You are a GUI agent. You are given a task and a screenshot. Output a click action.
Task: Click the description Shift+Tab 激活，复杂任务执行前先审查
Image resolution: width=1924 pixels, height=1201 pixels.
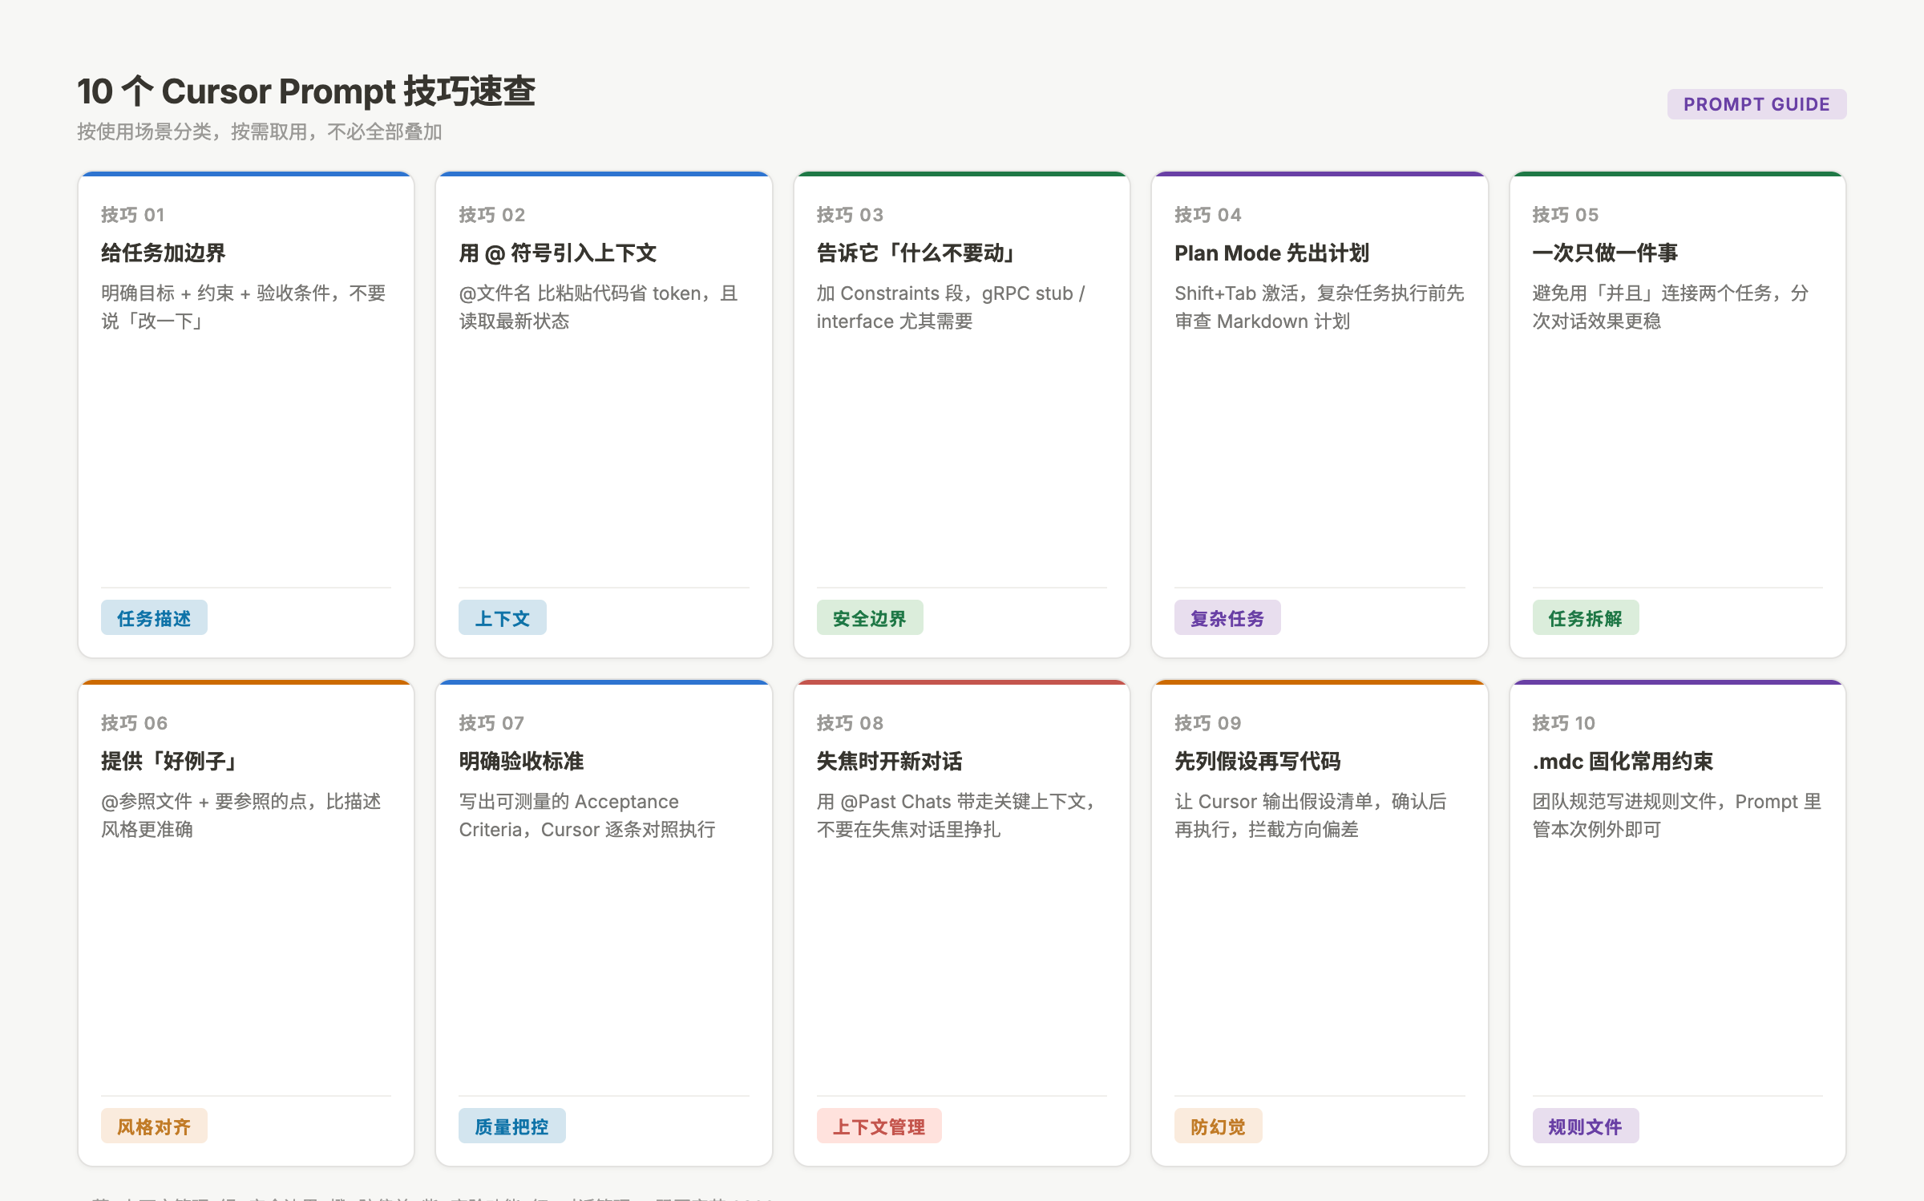1320,307
